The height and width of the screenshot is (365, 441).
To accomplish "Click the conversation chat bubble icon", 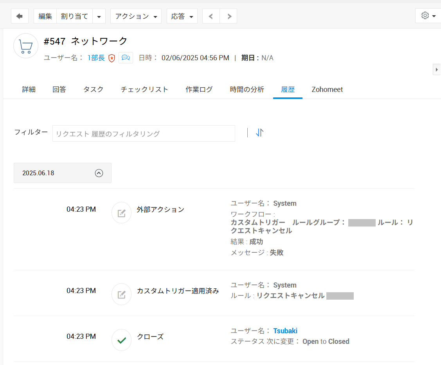I will click(x=126, y=58).
